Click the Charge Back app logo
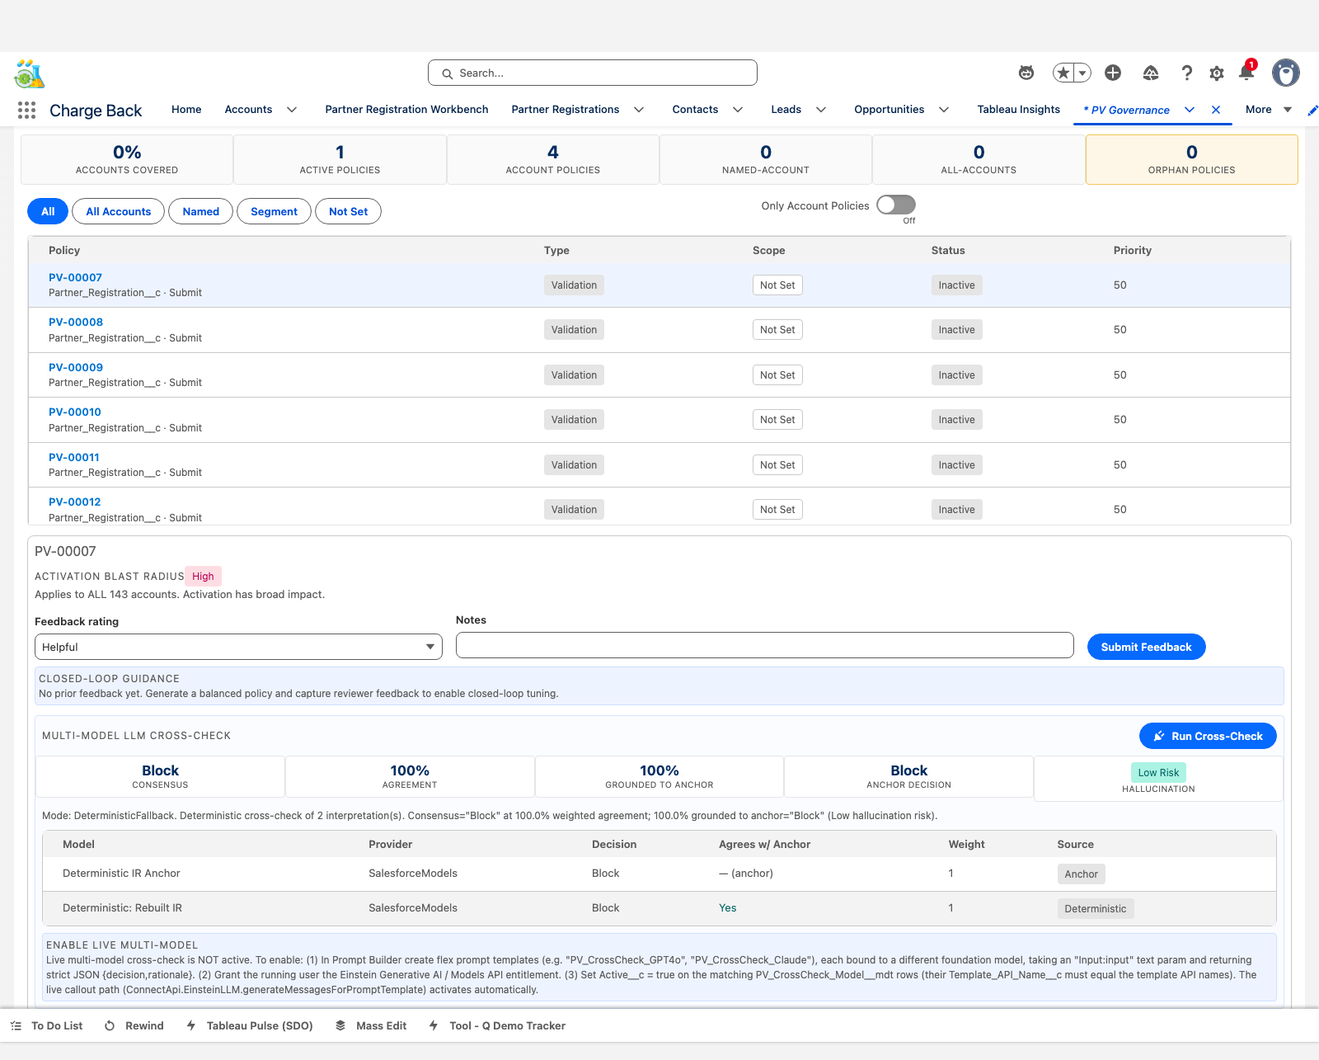 pyautogui.click(x=29, y=73)
